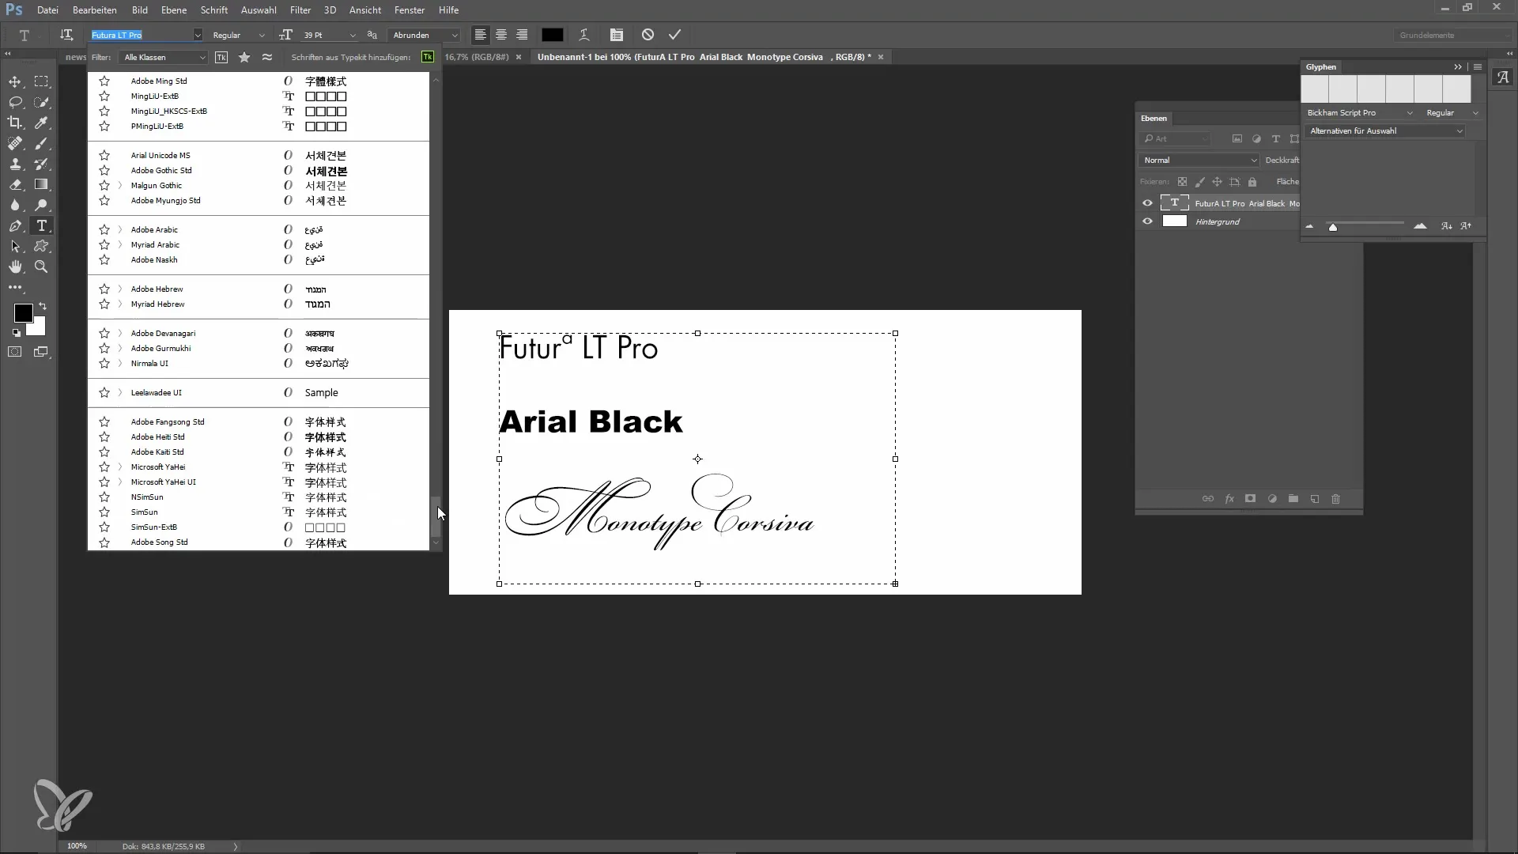Open the text color swatch
Viewport: 1518px width, 854px height.
click(x=552, y=35)
